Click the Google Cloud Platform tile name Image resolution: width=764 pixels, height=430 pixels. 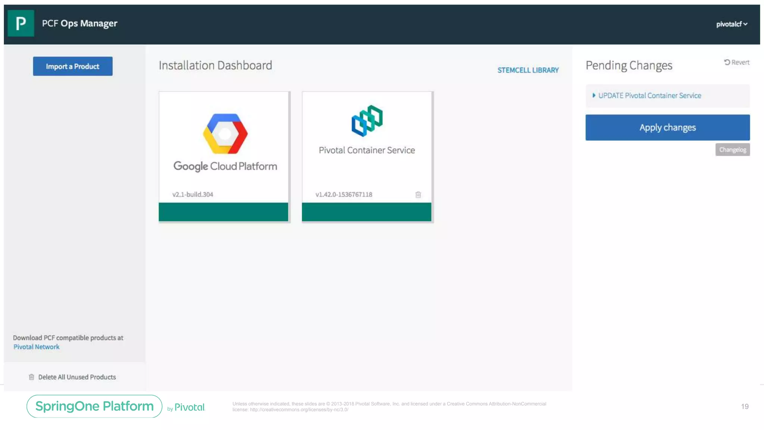[225, 166]
